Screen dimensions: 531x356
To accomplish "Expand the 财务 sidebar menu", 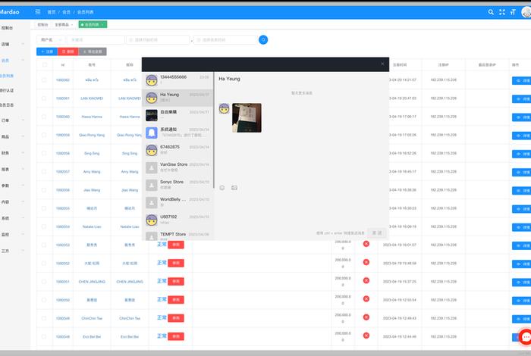I will coord(11,152).
